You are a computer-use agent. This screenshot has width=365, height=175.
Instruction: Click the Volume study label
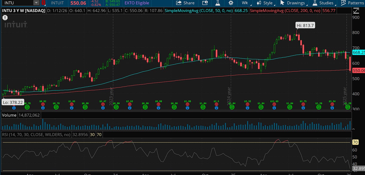[x=9, y=115]
